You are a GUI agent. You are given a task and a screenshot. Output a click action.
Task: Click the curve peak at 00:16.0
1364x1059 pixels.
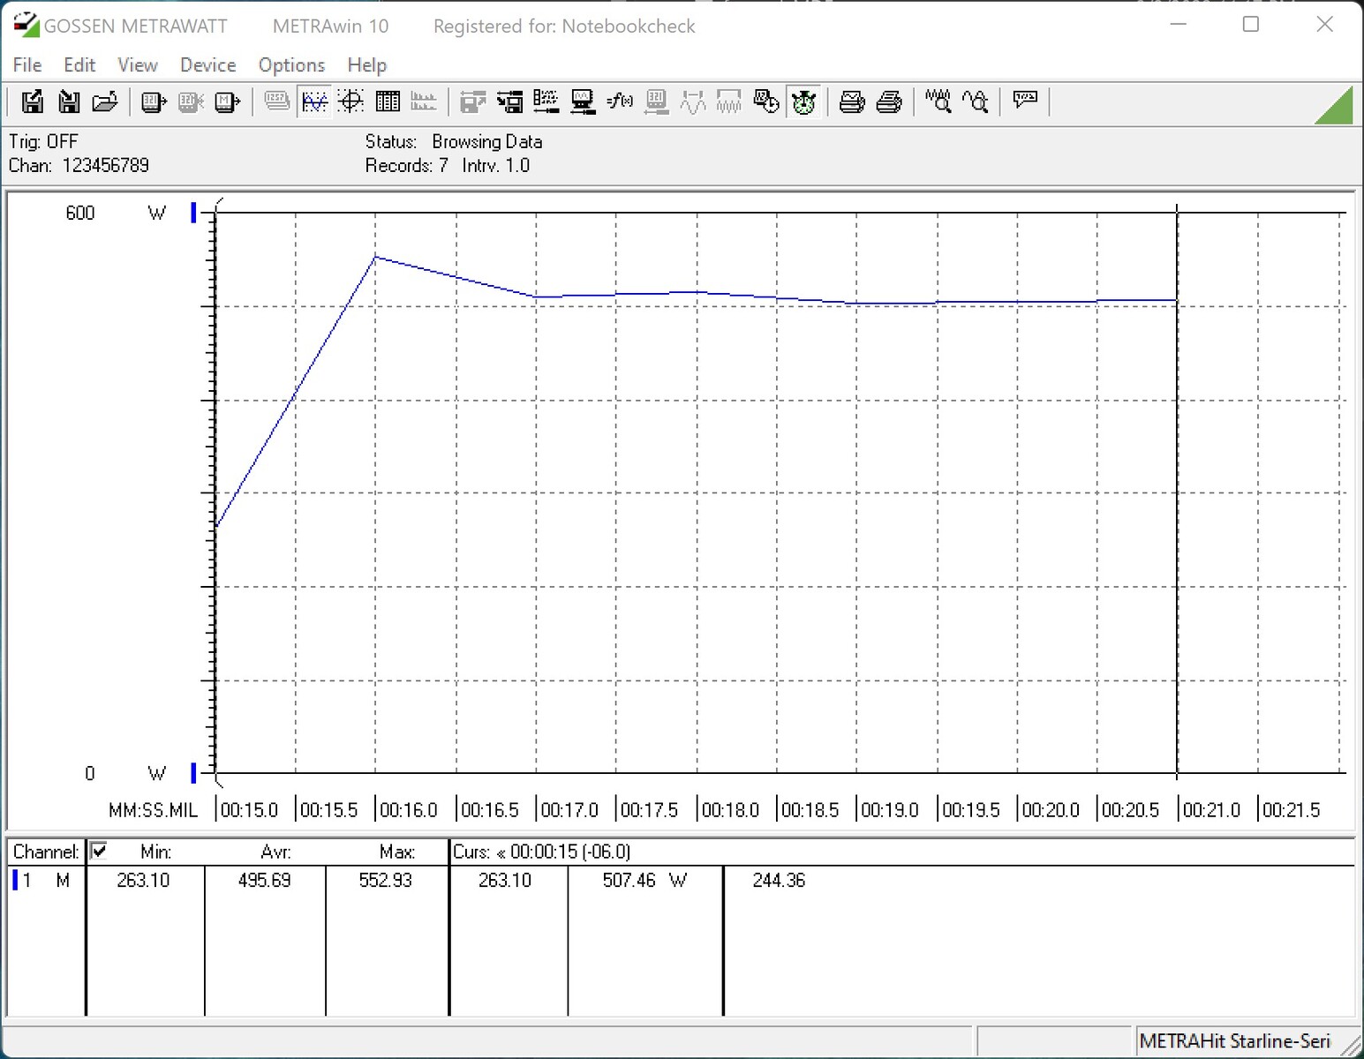click(x=376, y=257)
